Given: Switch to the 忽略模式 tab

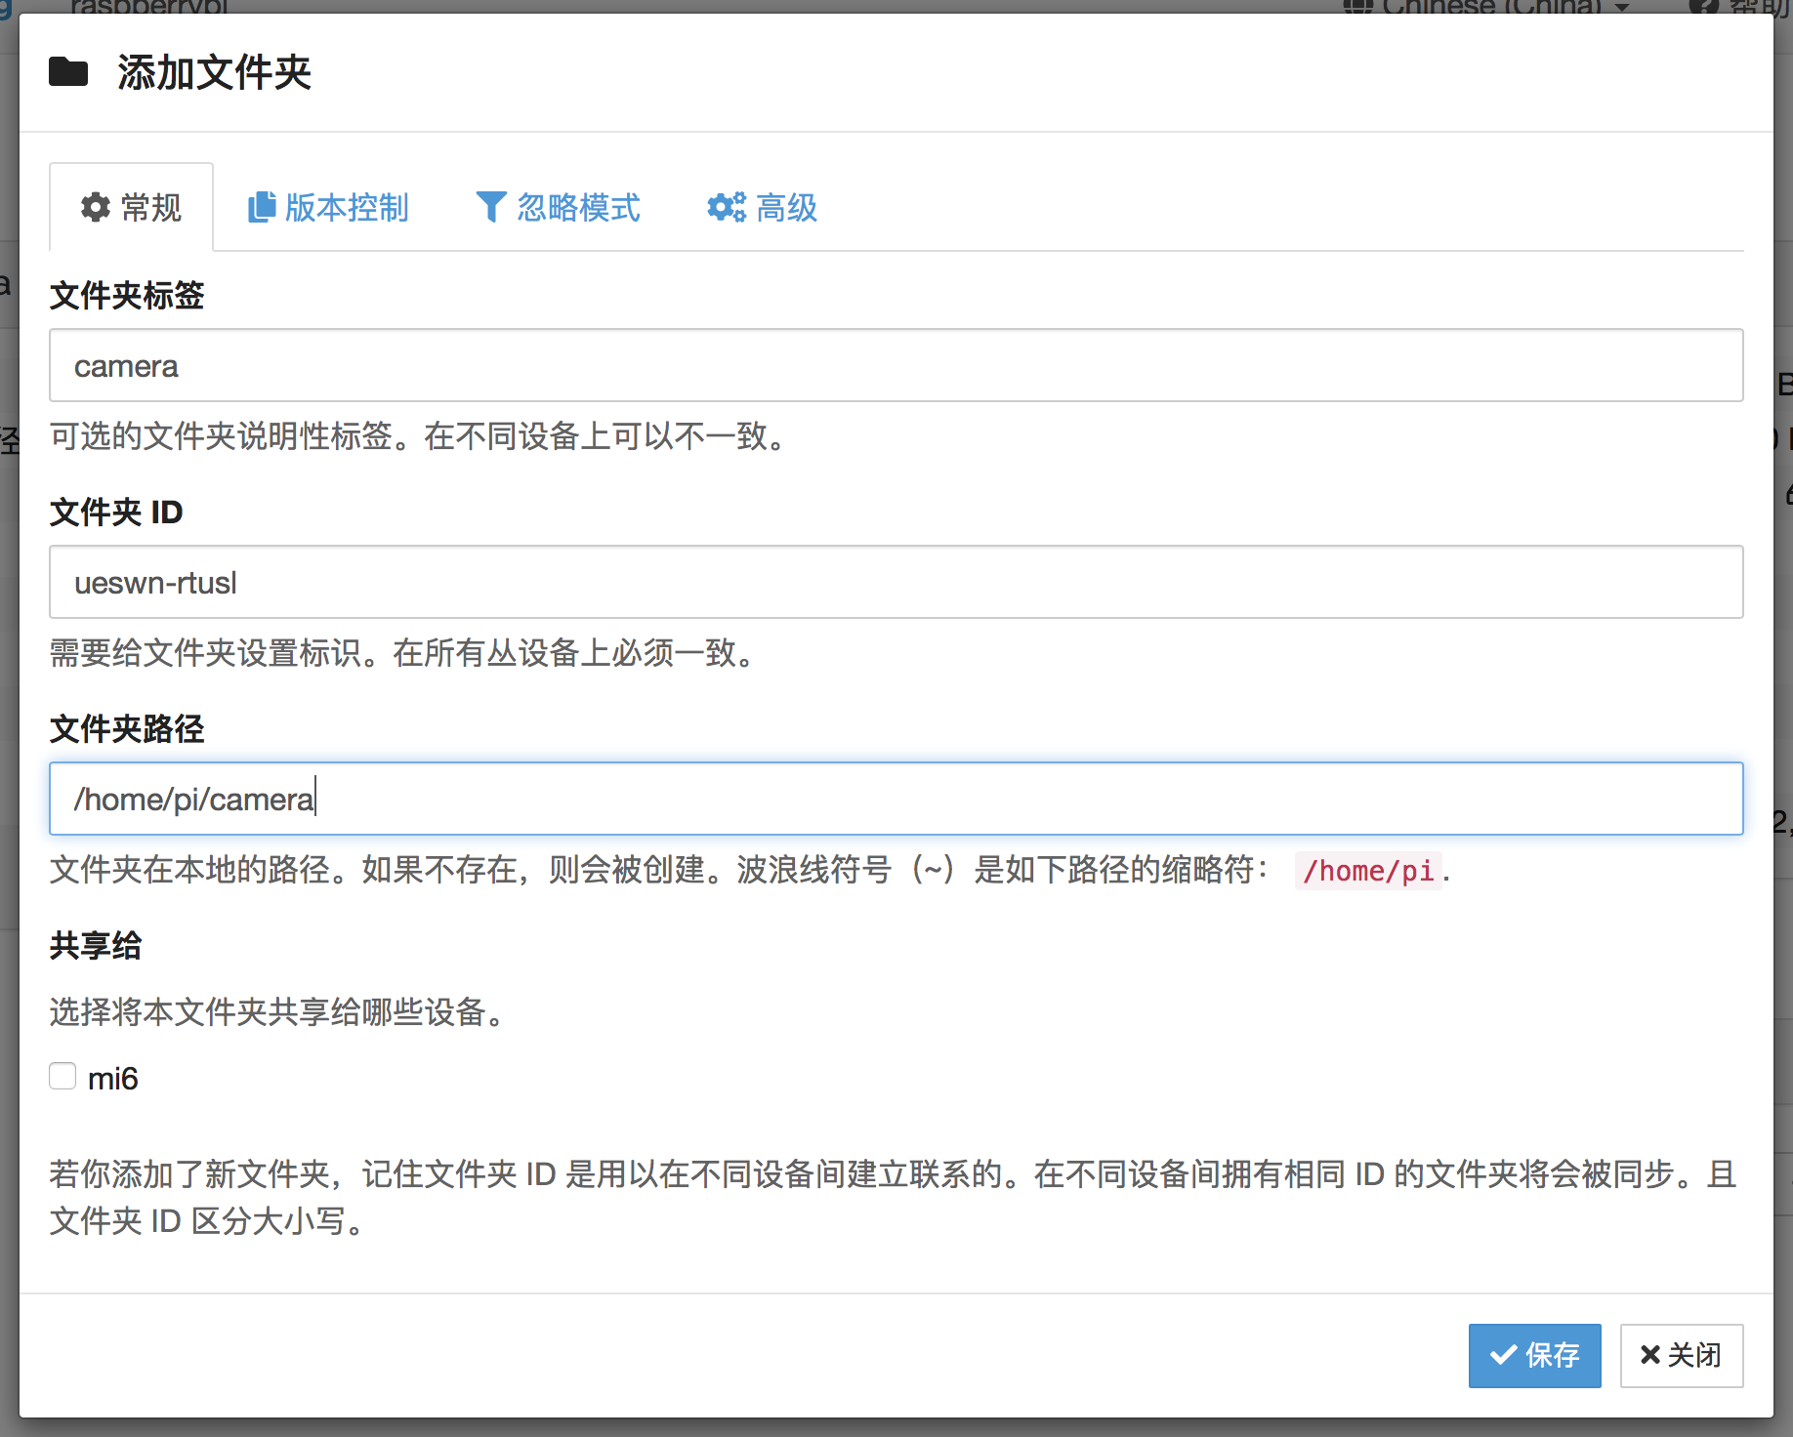Looking at the screenshot, I should pyautogui.click(x=557, y=207).
